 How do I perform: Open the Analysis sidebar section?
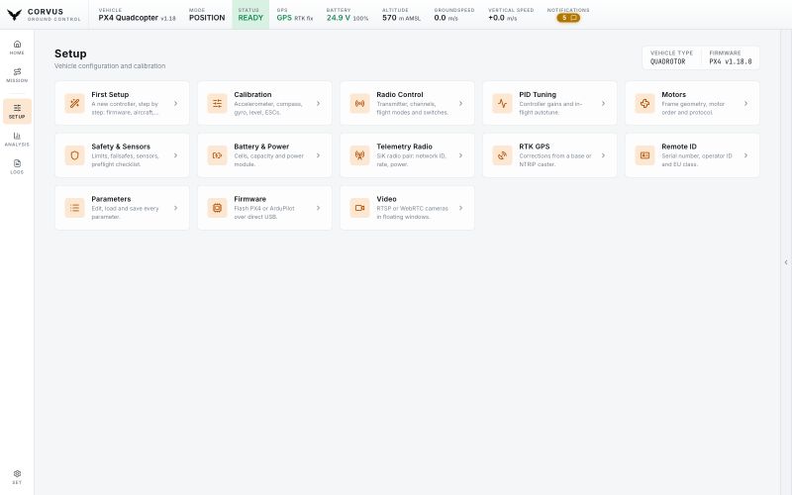pos(17,139)
